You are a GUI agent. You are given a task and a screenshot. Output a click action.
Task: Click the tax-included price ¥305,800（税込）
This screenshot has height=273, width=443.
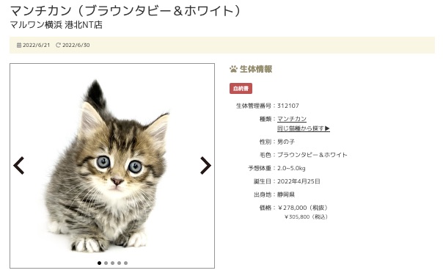click(x=306, y=217)
